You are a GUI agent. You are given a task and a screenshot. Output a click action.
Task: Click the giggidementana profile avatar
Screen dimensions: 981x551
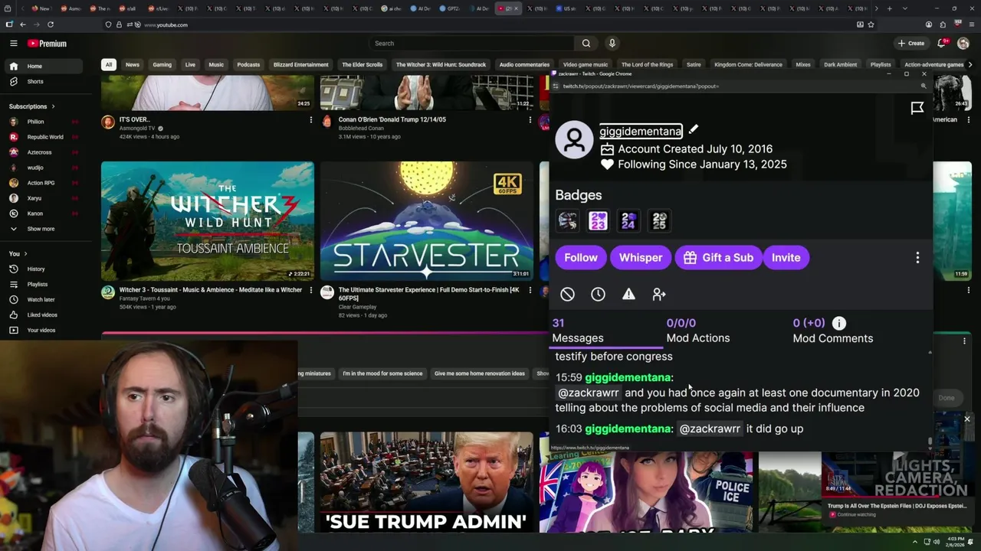click(x=574, y=139)
